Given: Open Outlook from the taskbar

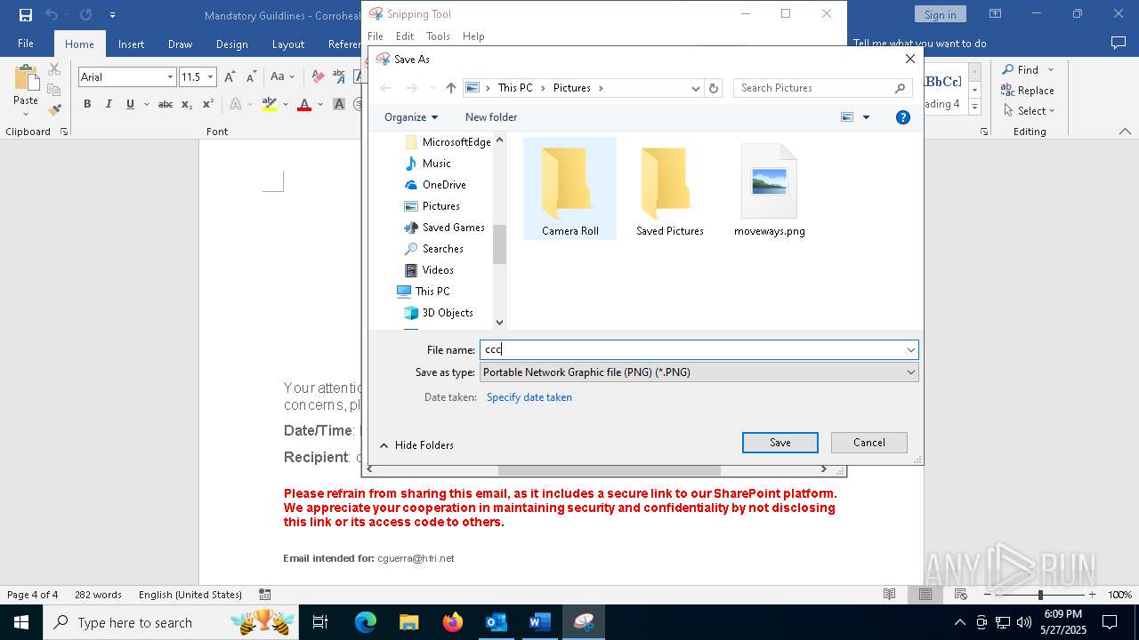Looking at the screenshot, I should [496, 622].
